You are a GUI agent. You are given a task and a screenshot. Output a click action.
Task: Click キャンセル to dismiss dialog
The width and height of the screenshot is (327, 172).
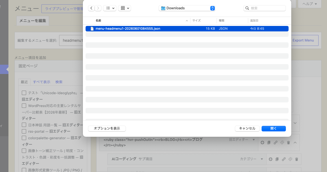247,128
